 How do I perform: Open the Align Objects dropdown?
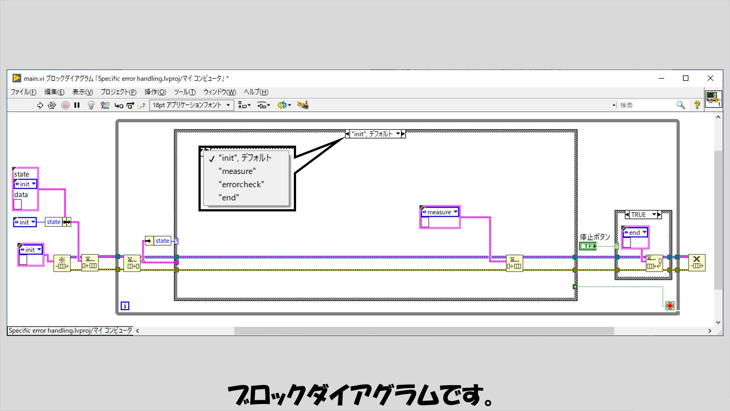244,105
